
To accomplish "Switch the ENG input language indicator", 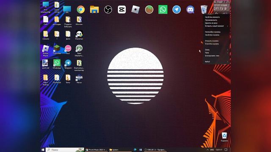I will coord(212,150).
